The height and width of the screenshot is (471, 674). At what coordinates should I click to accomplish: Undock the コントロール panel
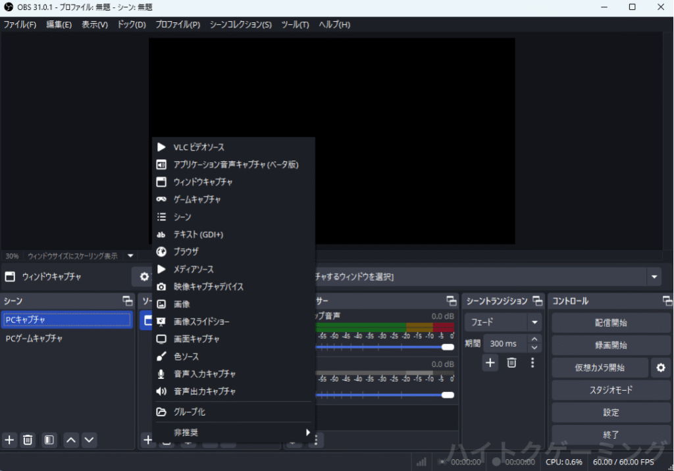coord(667,301)
